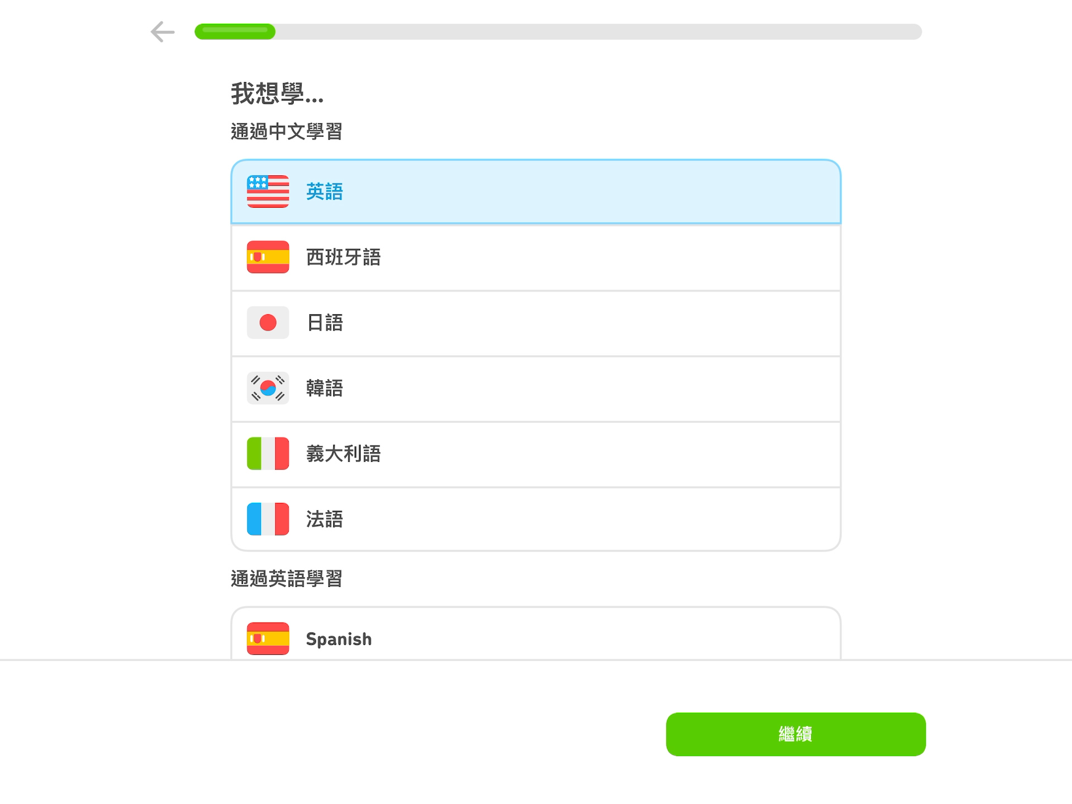Image resolution: width=1072 pixels, height=804 pixels.
Task: Select the 英語 language option
Action: 536,192
